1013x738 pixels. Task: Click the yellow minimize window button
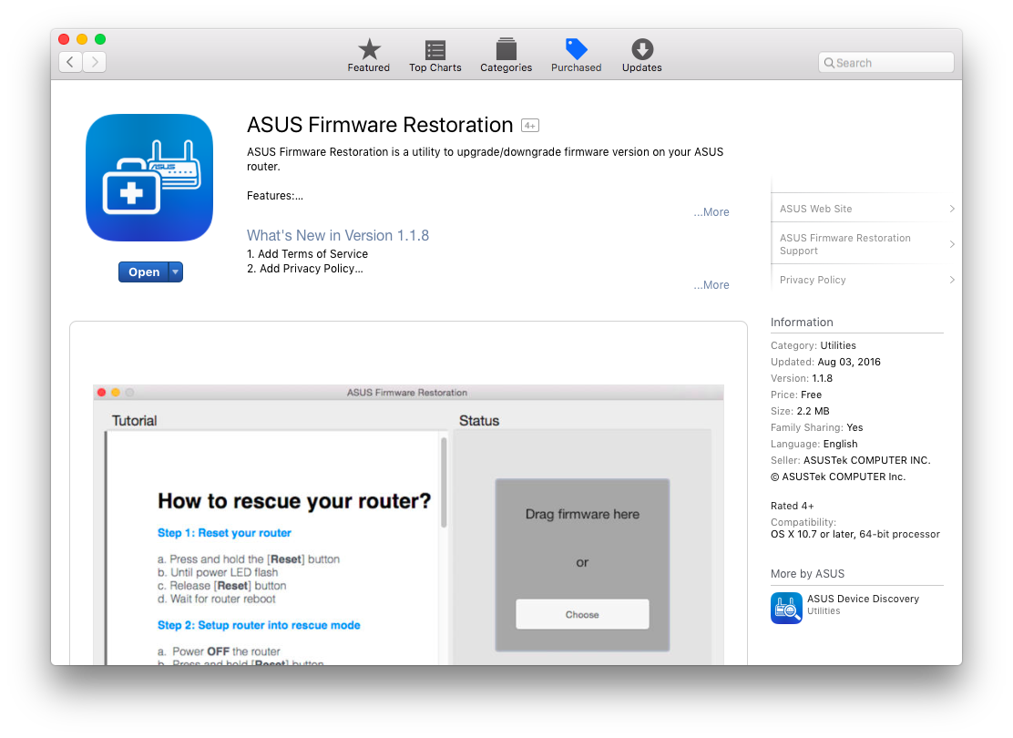[x=82, y=39]
